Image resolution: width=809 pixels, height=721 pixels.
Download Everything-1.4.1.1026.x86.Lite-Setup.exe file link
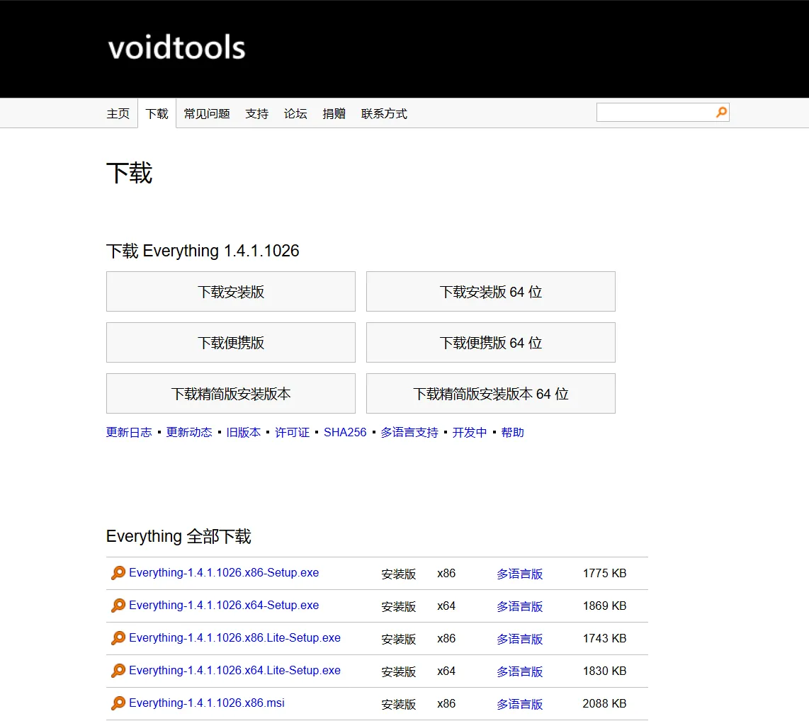tap(234, 637)
